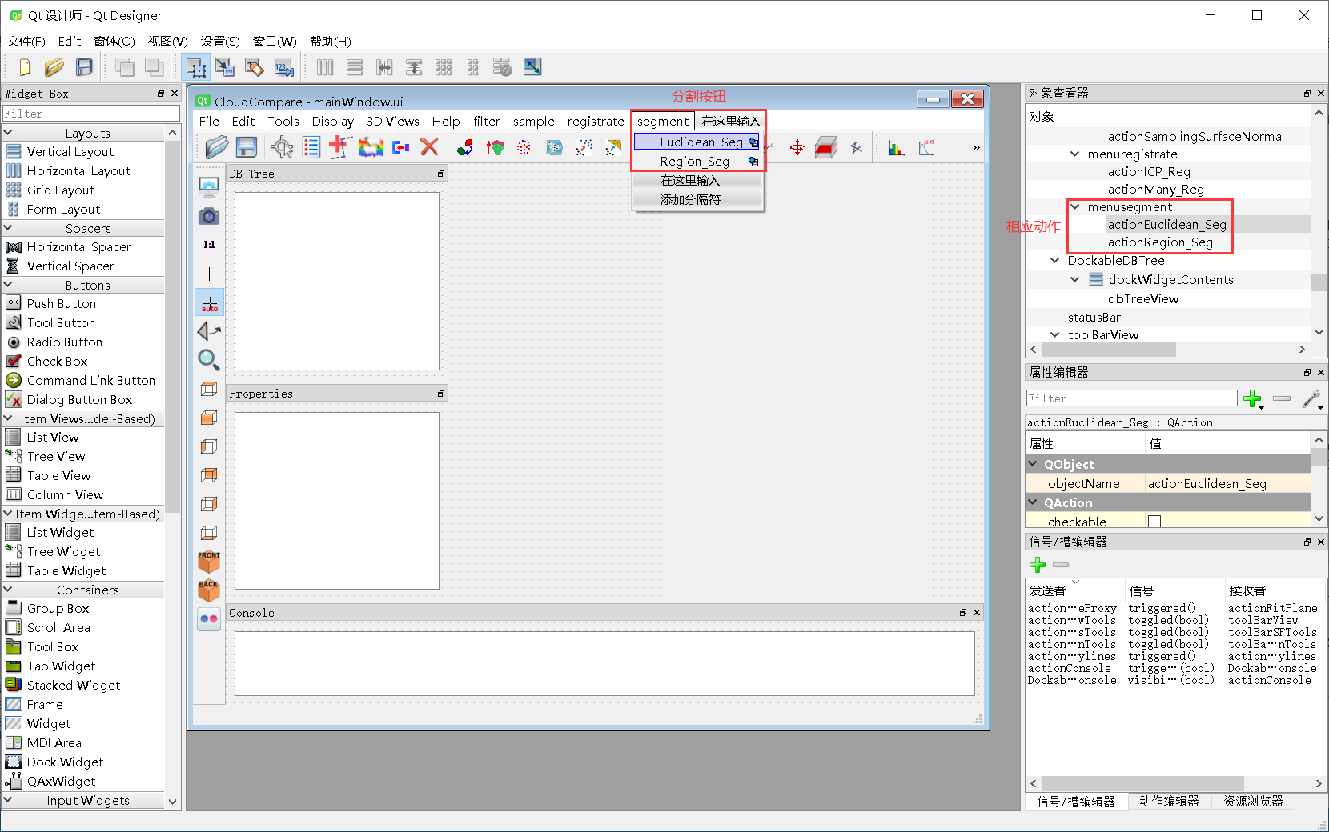Select actionICP_Reg in object tree
1329x832 pixels.
[1149, 171]
